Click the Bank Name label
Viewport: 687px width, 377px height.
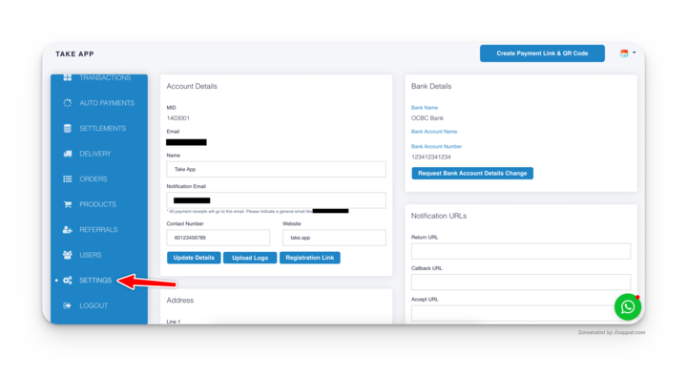click(424, 108)
